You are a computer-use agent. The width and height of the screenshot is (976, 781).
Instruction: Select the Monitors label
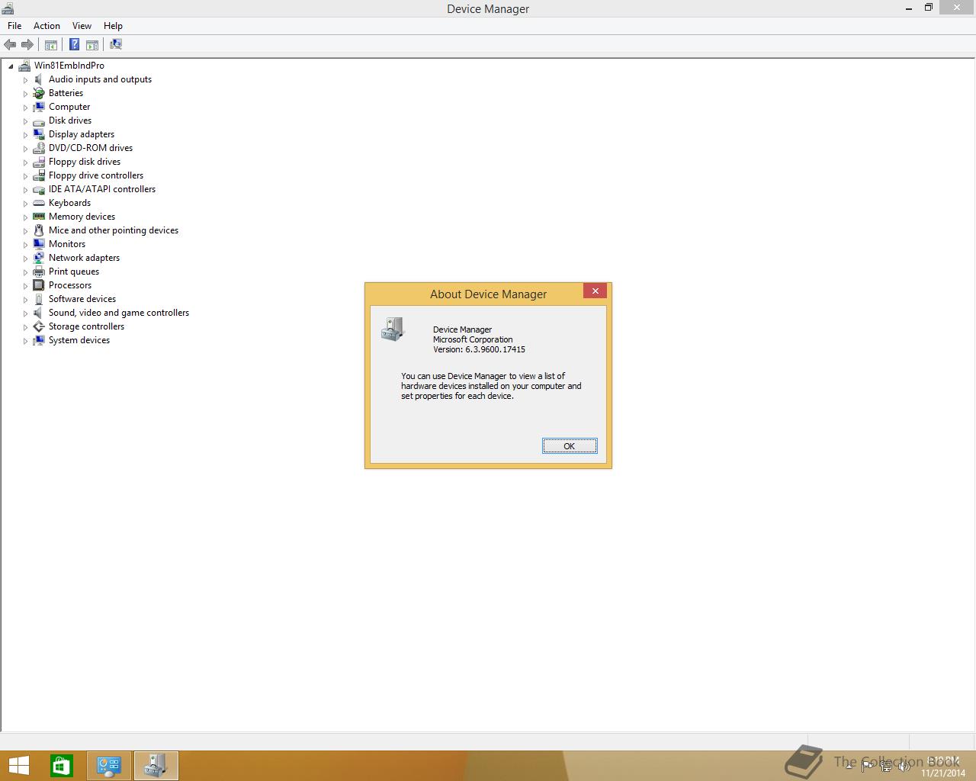point(67,244)
